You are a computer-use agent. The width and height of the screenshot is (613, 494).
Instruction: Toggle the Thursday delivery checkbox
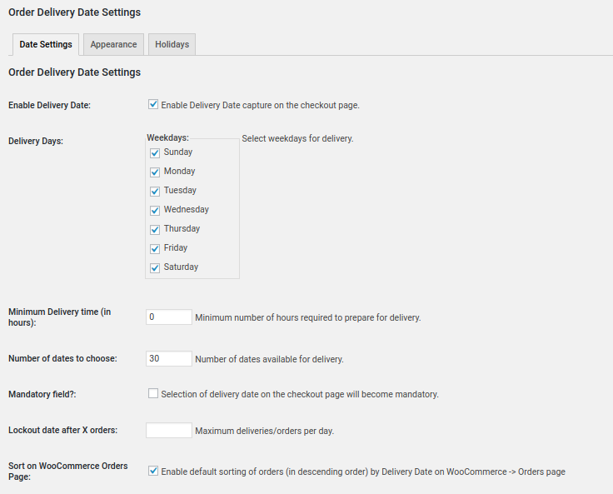tap(155, 230)
